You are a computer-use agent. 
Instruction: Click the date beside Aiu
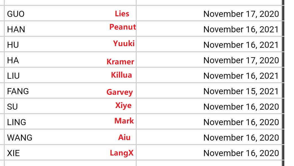[x=241, y=138]
